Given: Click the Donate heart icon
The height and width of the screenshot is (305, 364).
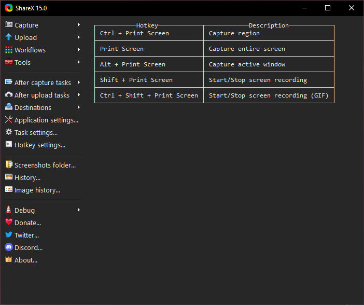Looking at the screenshot, I should pos(9,223).
